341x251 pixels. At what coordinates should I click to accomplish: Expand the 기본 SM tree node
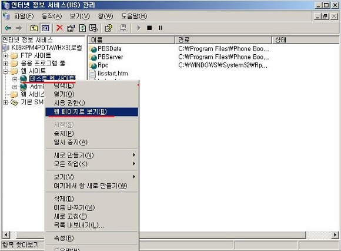pos(6,102)
